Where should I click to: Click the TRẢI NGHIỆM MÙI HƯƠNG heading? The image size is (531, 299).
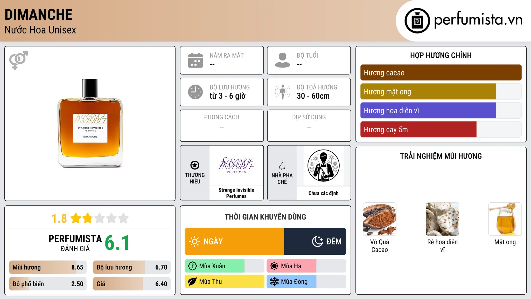[x=441, y=156]
